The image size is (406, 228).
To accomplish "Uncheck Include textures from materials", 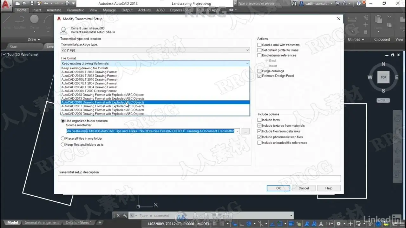I will click(x=259, y=126).
